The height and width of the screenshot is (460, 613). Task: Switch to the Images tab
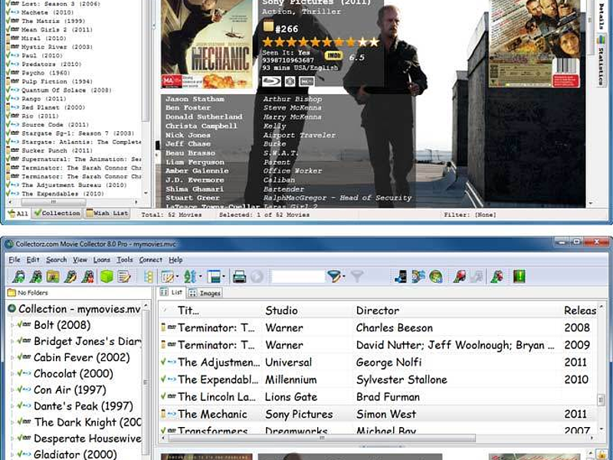pos(205,293)
